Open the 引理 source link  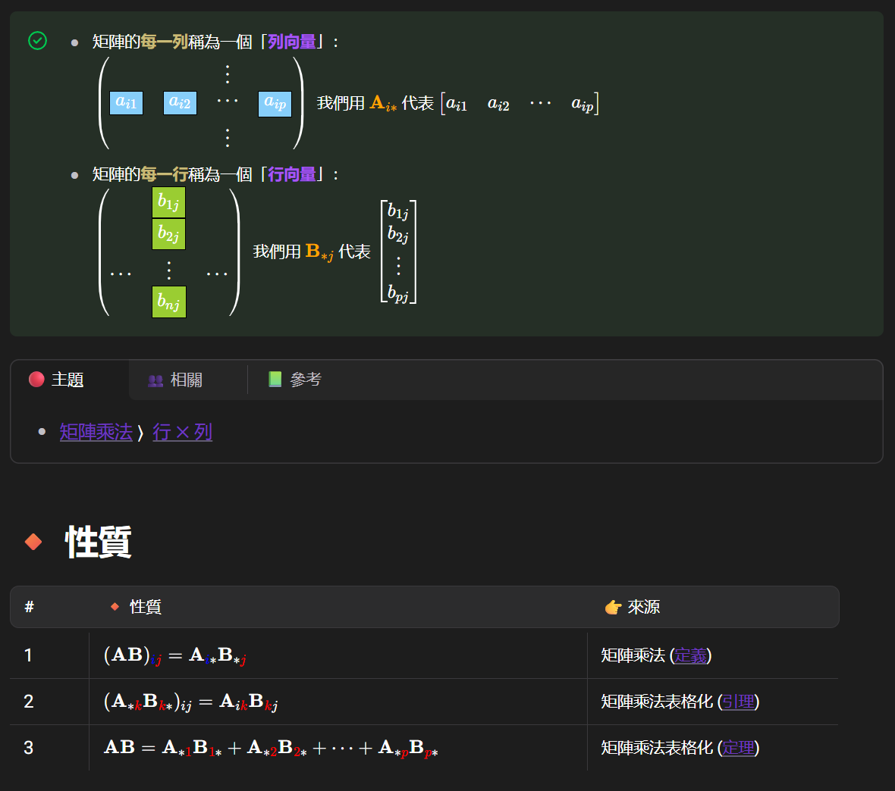point(738,702)
